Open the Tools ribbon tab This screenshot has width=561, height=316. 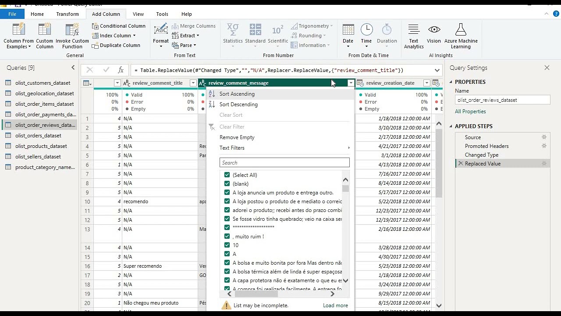click(162, 14)
